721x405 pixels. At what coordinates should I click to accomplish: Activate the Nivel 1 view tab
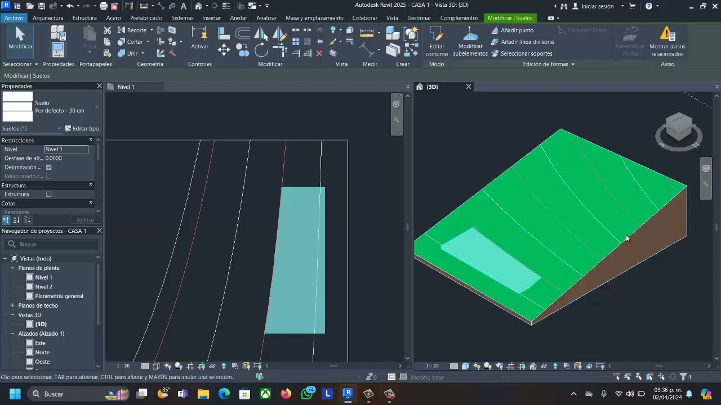pyautogui.click(x=126, y=87)
